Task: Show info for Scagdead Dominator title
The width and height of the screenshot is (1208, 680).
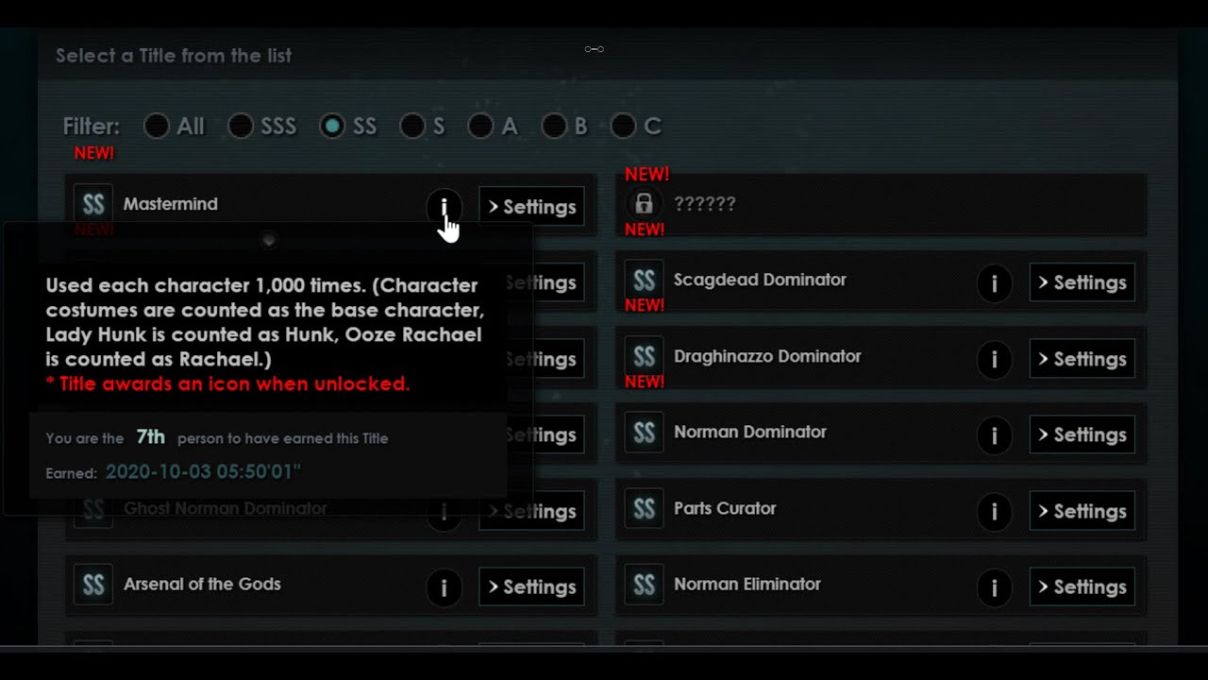Action: click(x=994, y=282)
